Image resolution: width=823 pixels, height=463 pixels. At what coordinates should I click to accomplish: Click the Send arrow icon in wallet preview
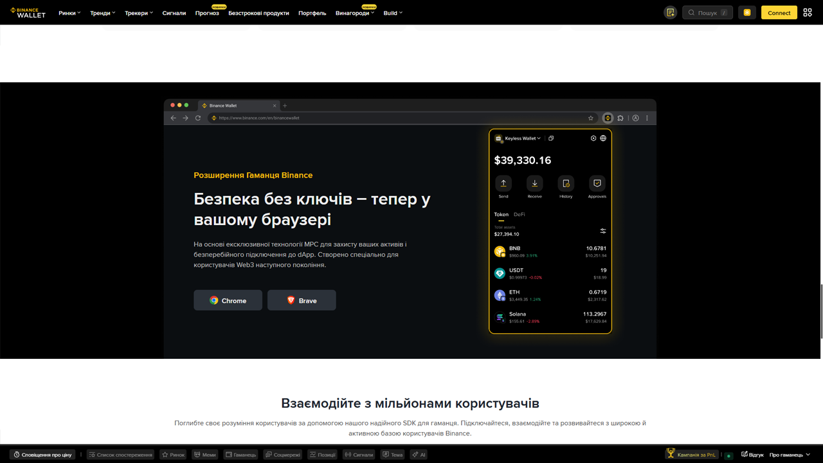(x=503, y=183)
